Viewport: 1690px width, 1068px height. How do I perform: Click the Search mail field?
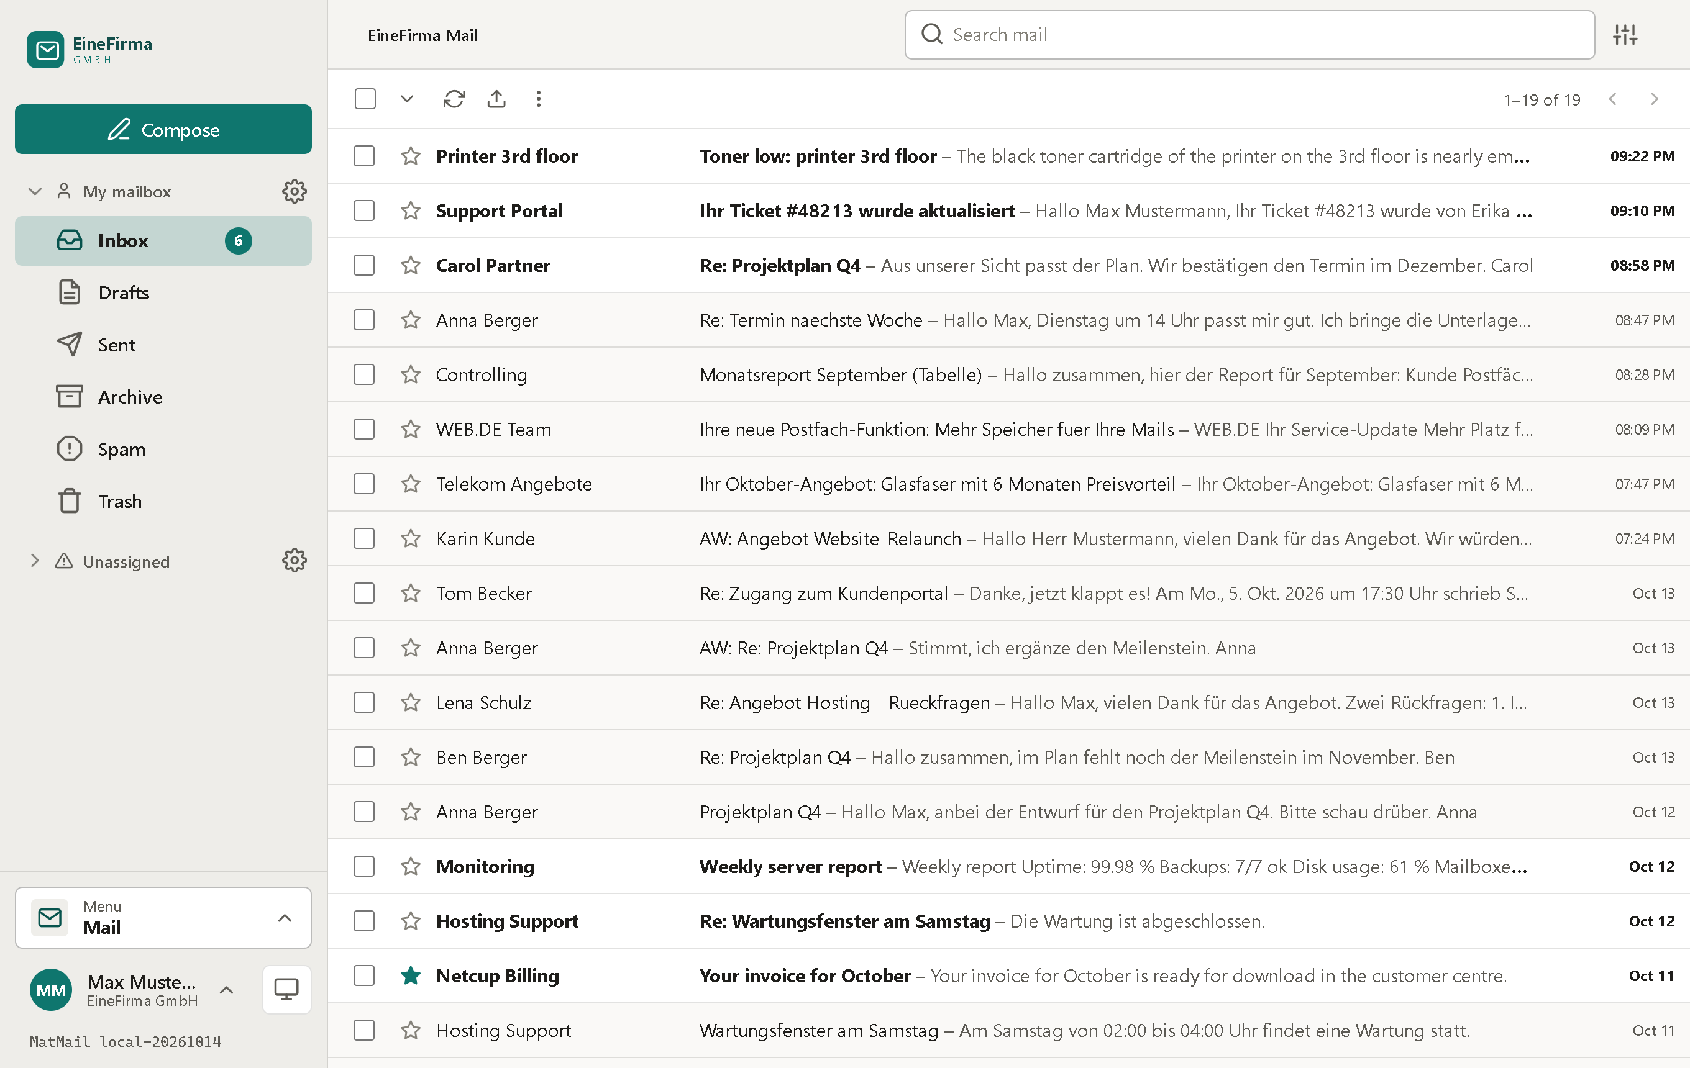point(1249,34)
